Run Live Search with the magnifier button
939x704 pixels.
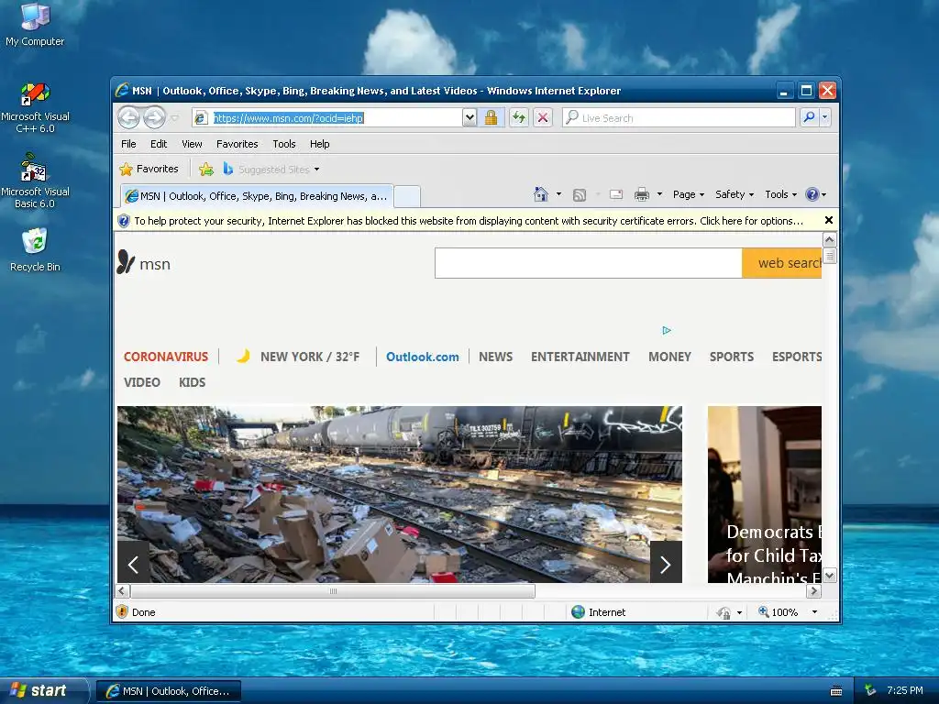pyautogui.click(x=809, y=117)
